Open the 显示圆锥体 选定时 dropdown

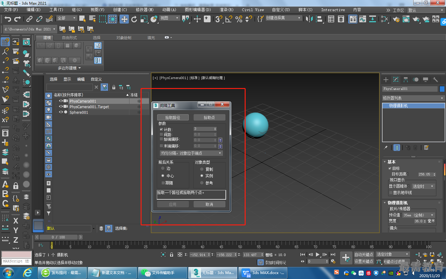[423, 186]
